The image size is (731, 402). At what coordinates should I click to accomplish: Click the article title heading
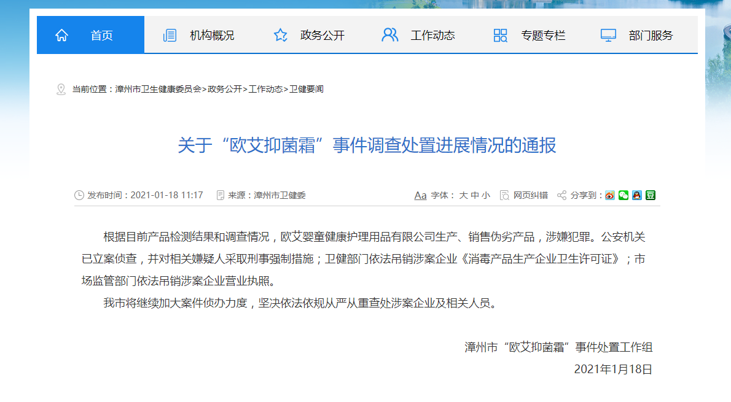coord(367,145)
